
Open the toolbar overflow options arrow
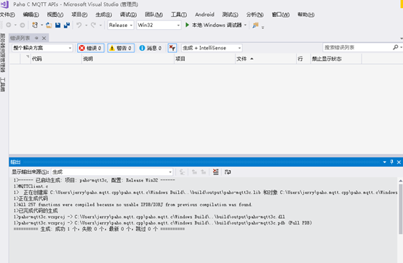pyautogui.click(x=263, y=27)
